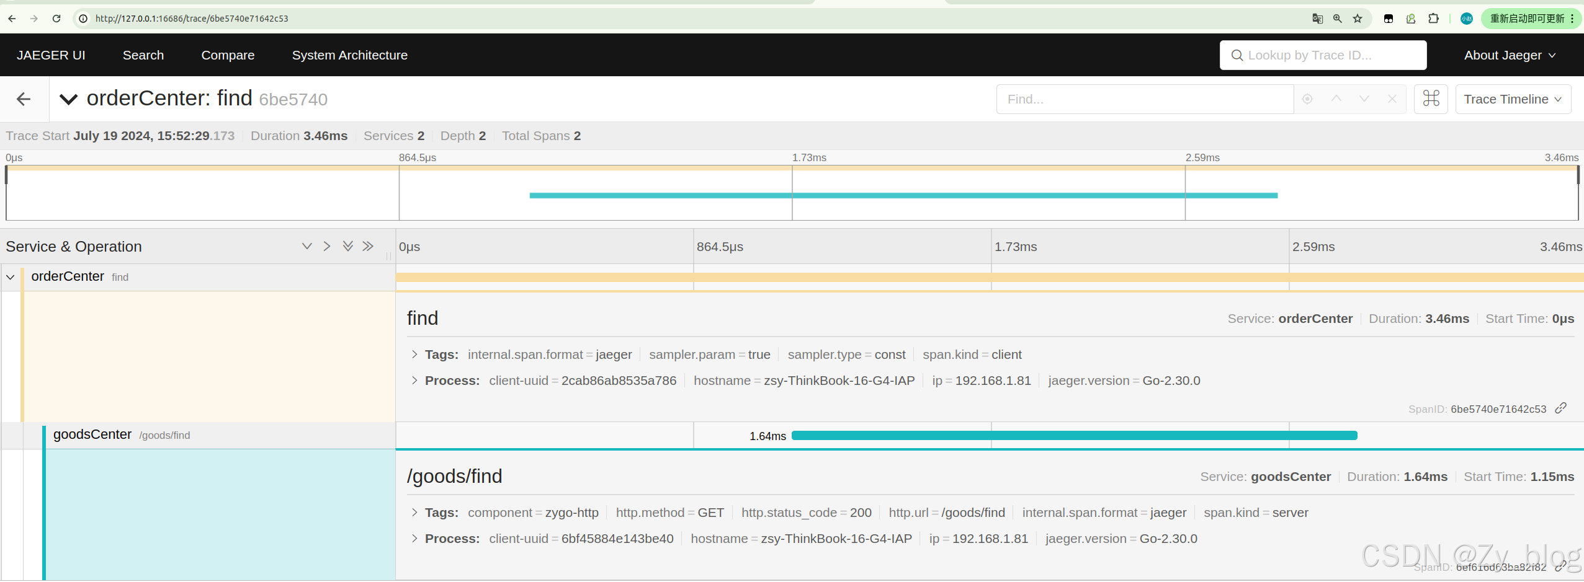This screenshot has width=1584, height=582.
Task: Click the zoom magnifier icon in address bar
Action: [1338, 19]
